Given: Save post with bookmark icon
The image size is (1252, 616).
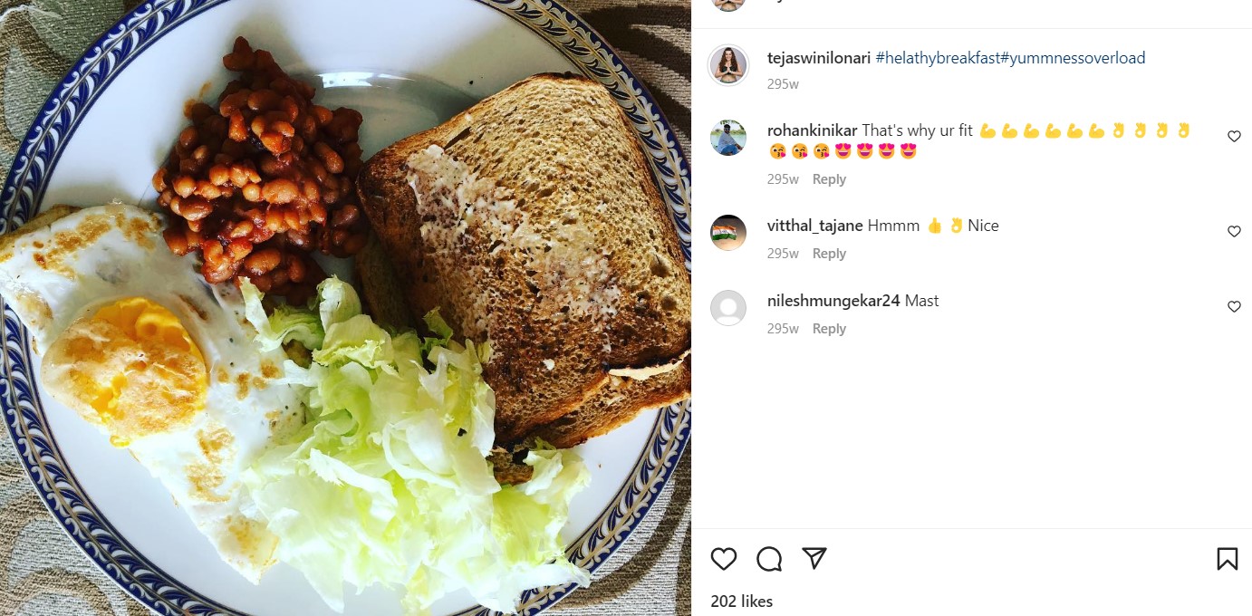Looking at the screenshot, I should click(x=1227, y=559).
